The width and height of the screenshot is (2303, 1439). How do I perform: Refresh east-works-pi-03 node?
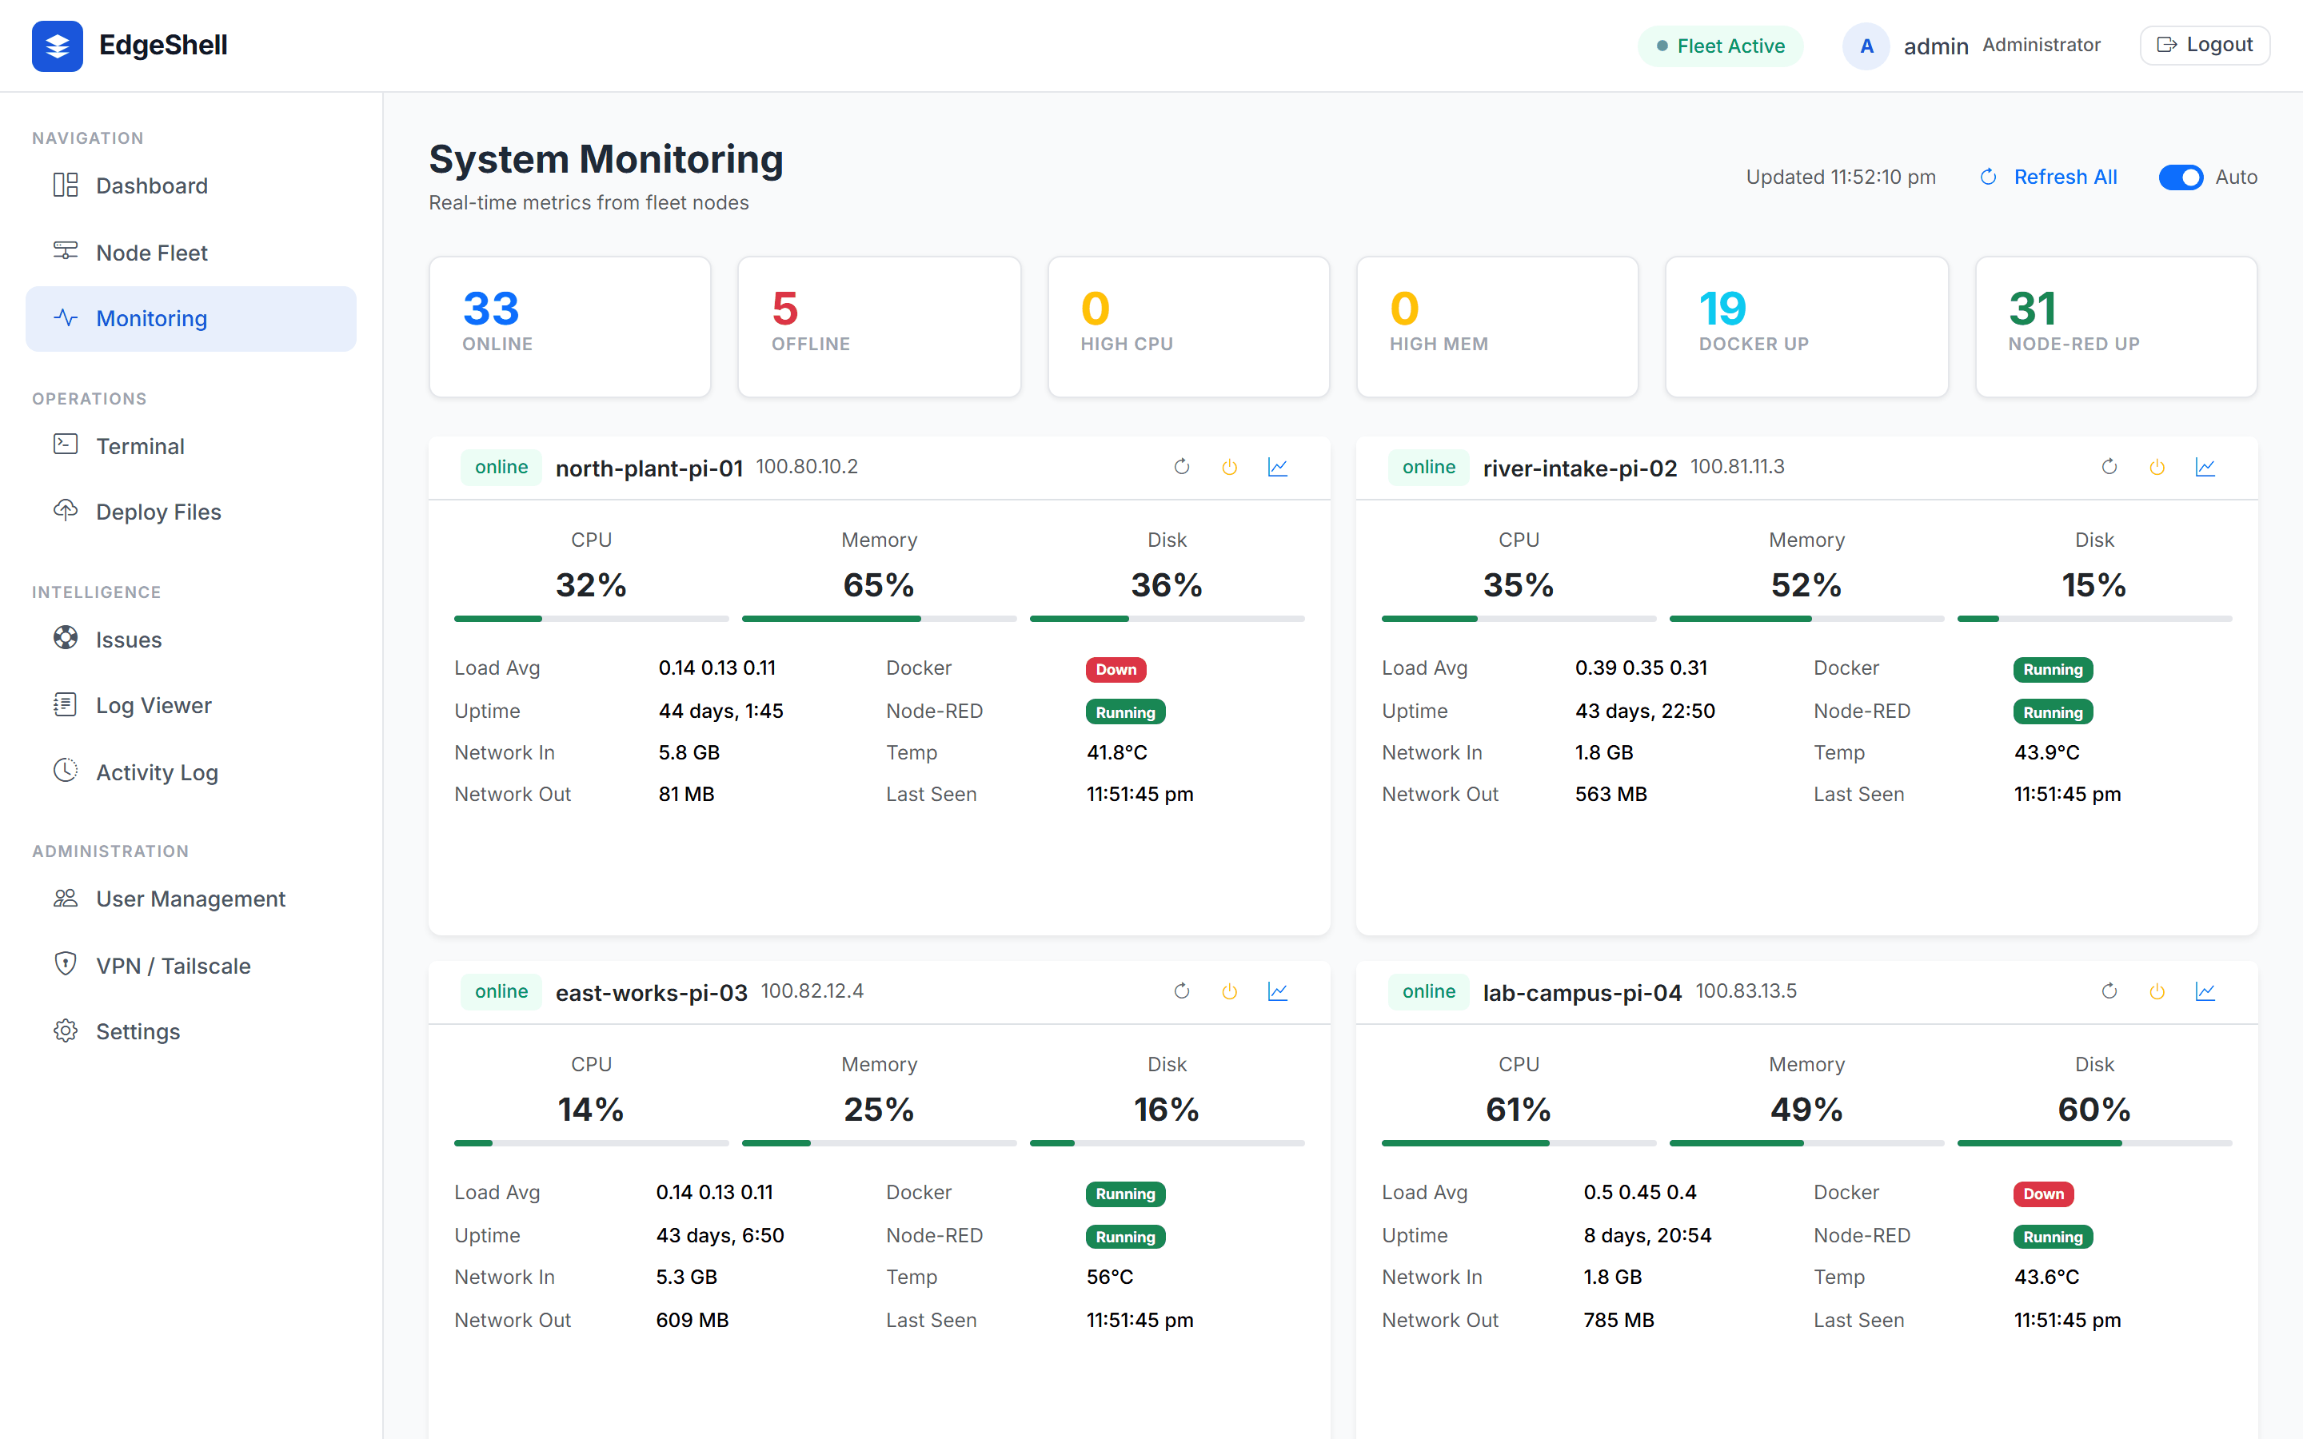click(1182, 991)
